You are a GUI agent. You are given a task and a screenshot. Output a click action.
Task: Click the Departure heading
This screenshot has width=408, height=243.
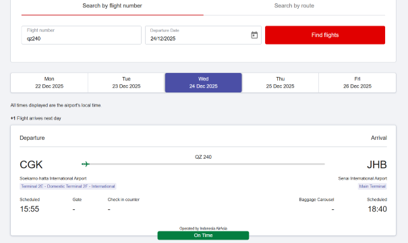(x=32, y=138)
